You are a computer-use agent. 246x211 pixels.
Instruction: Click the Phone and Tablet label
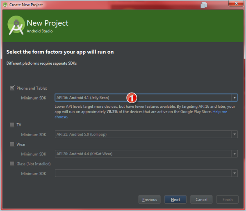[32, 88]
